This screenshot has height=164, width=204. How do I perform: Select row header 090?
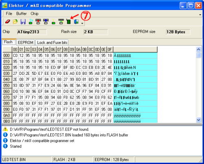point(7,109)
